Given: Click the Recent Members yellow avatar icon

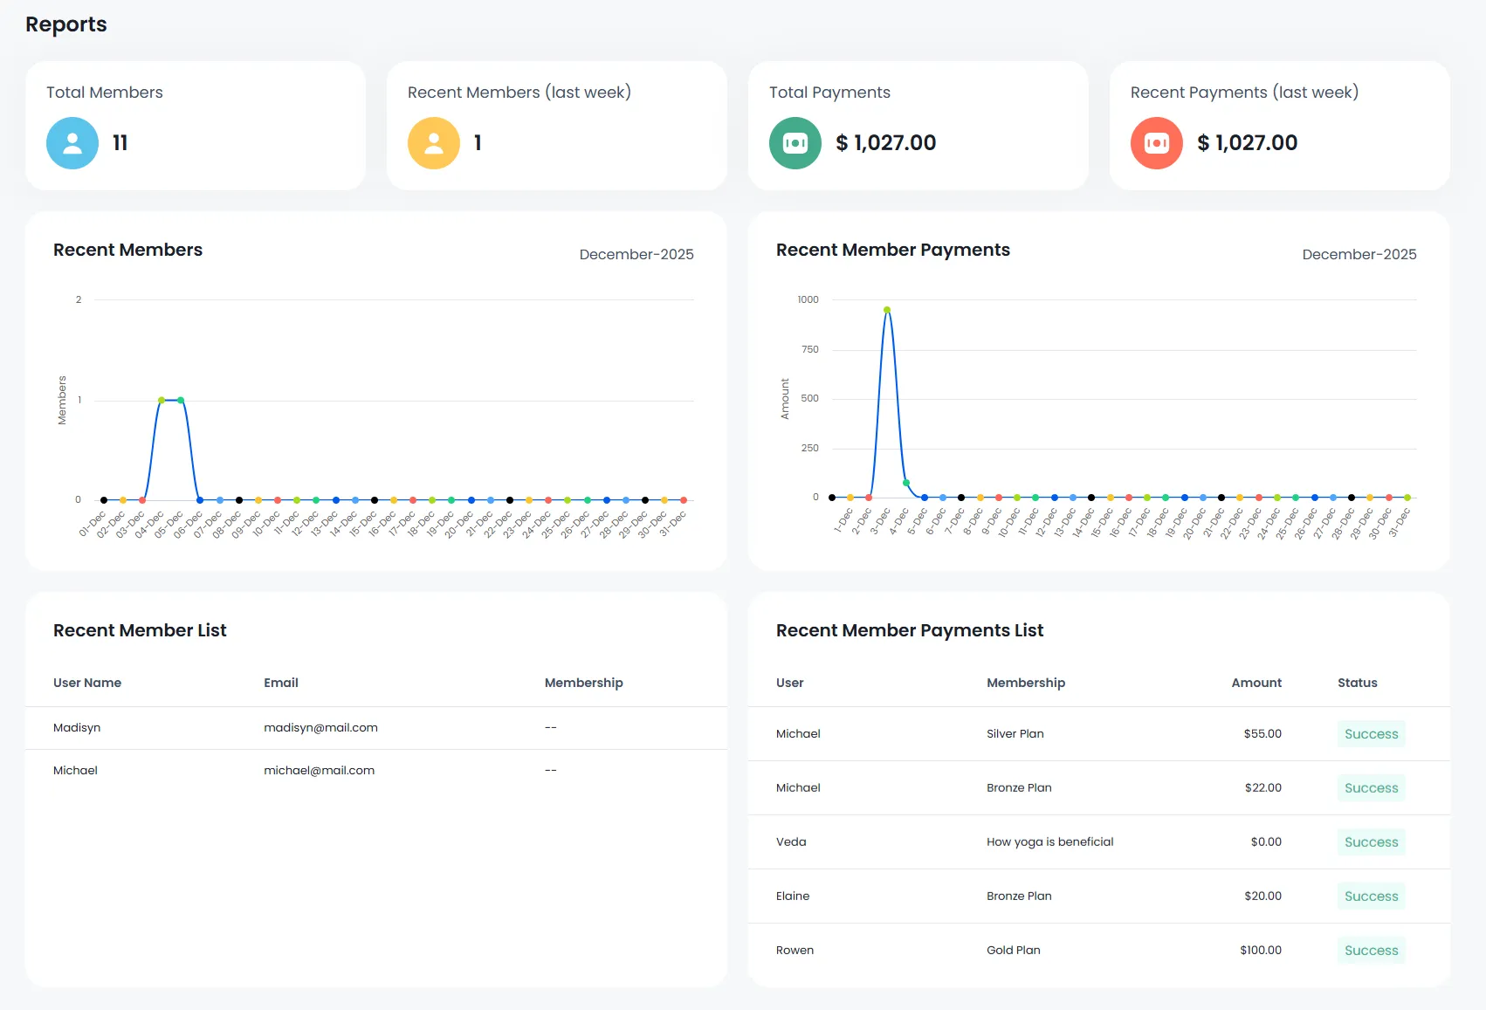Looking at the screenshot, I should (433, 142).
